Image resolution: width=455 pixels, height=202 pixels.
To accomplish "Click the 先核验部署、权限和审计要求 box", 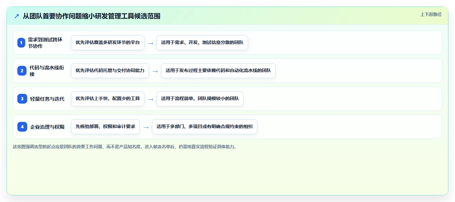I will coord(105,127).
